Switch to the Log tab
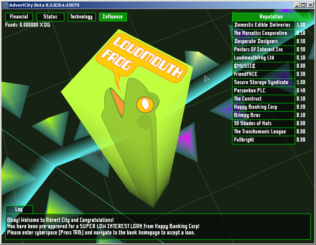The height and width of the screenshot is (245, 316). pos(18,209)
